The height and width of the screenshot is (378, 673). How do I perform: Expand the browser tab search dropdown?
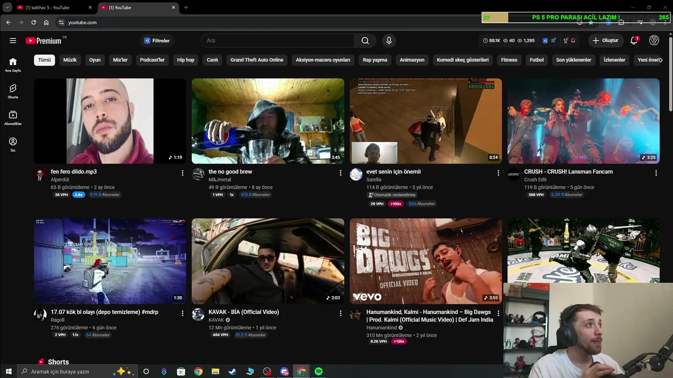(7, 7)
